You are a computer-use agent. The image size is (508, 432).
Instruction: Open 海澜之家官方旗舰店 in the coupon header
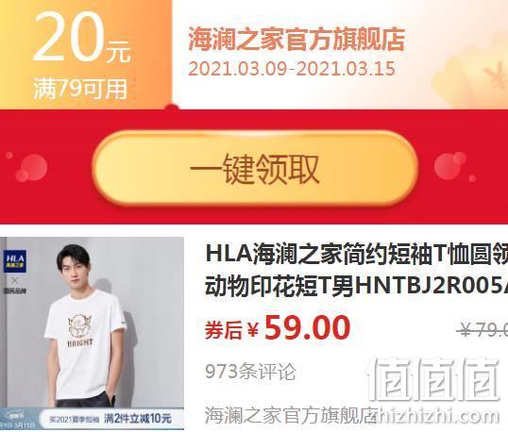[x=296, y=40]
